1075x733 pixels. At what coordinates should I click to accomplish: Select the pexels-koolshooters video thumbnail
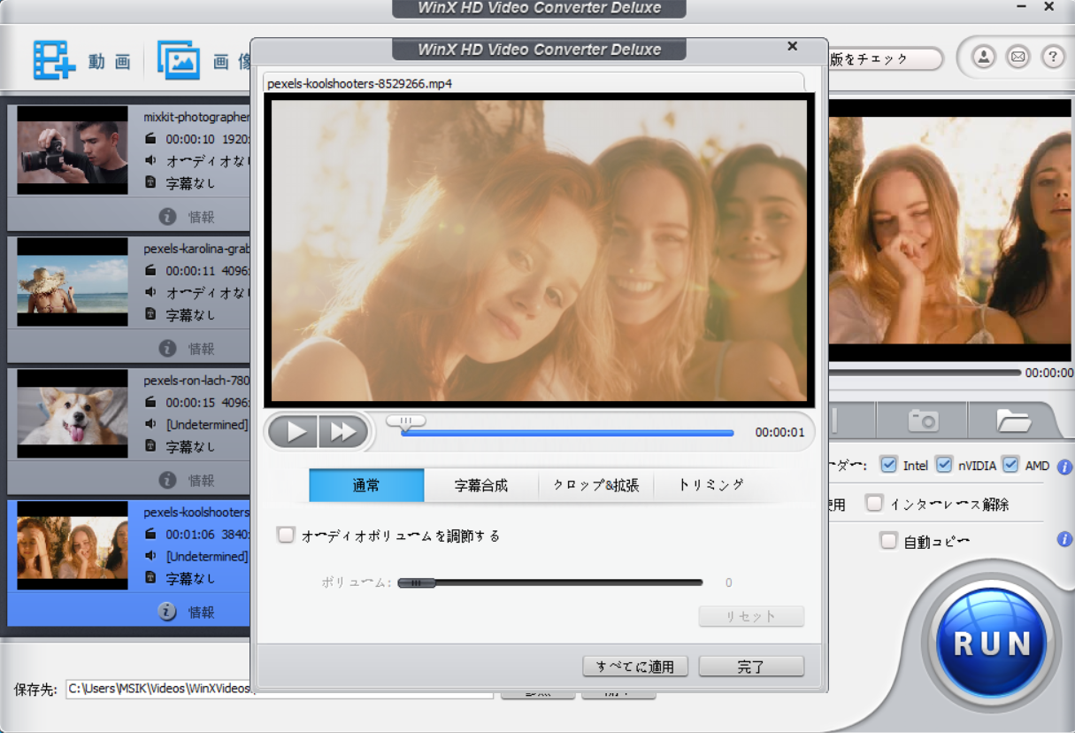pos(73,545)
